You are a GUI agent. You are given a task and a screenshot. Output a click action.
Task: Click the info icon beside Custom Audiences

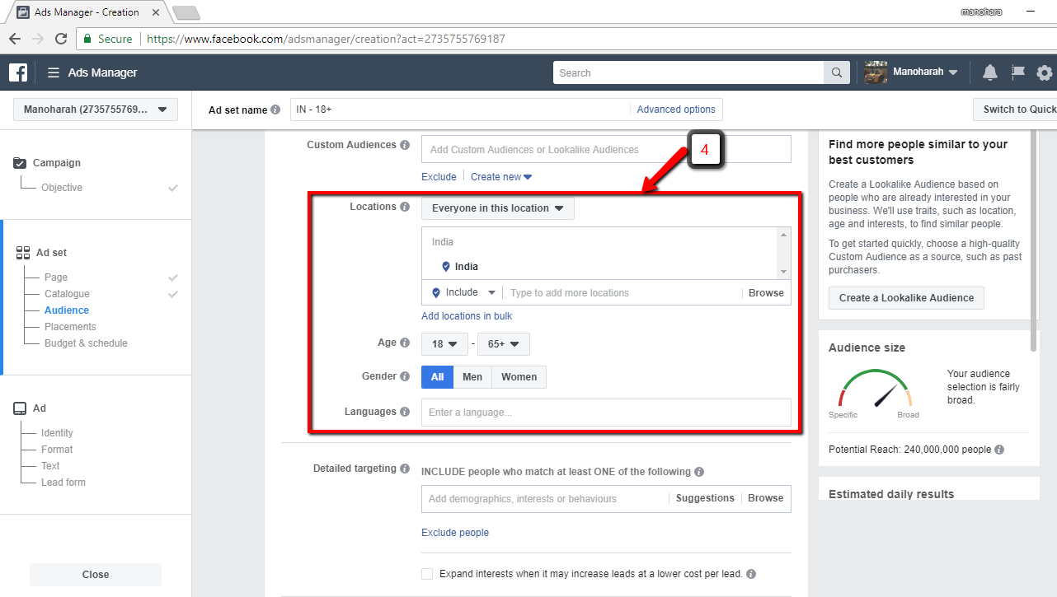(405, 145)
